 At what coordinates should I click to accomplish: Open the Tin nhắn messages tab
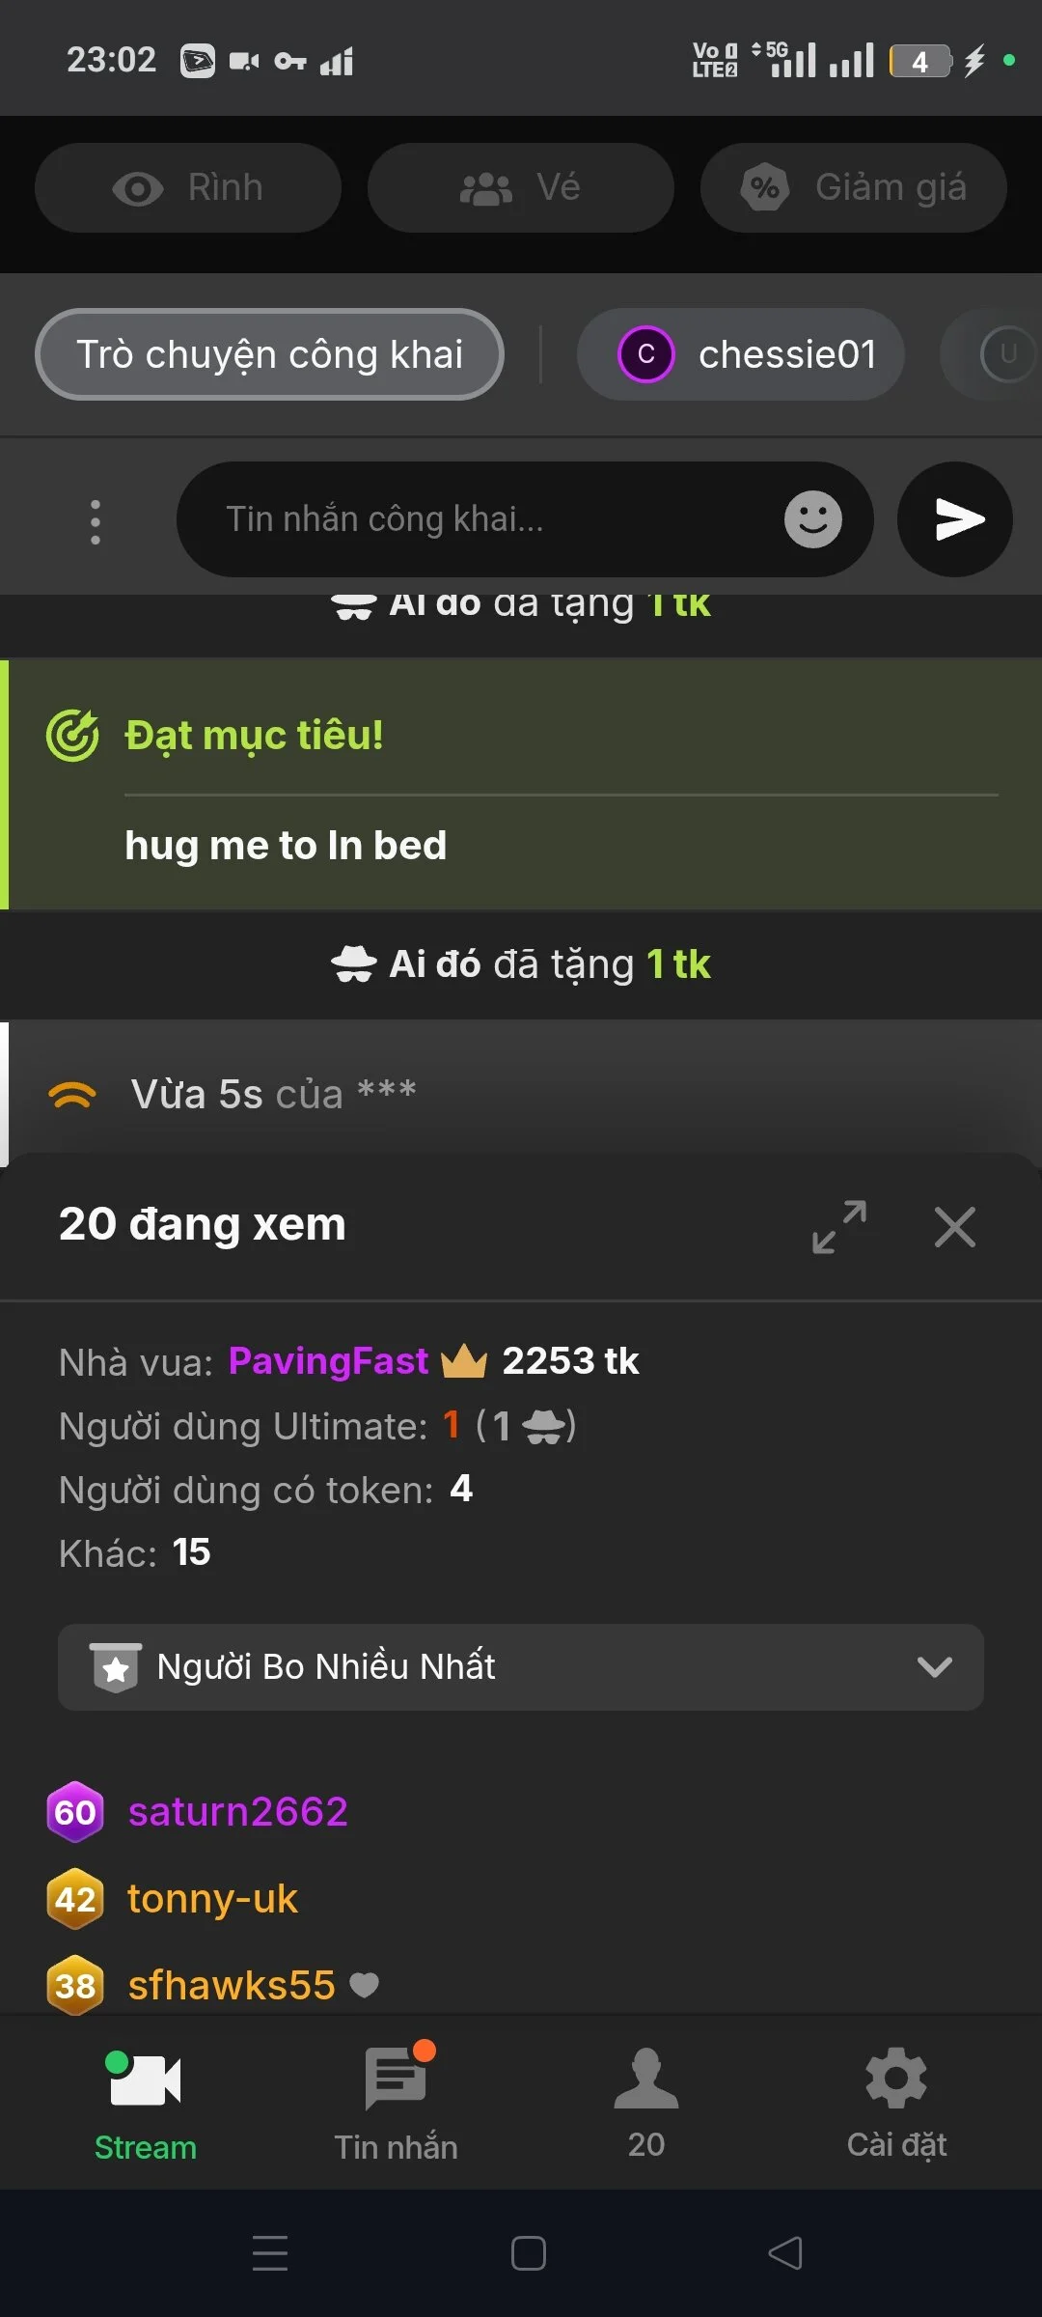tap(396, 2105)
